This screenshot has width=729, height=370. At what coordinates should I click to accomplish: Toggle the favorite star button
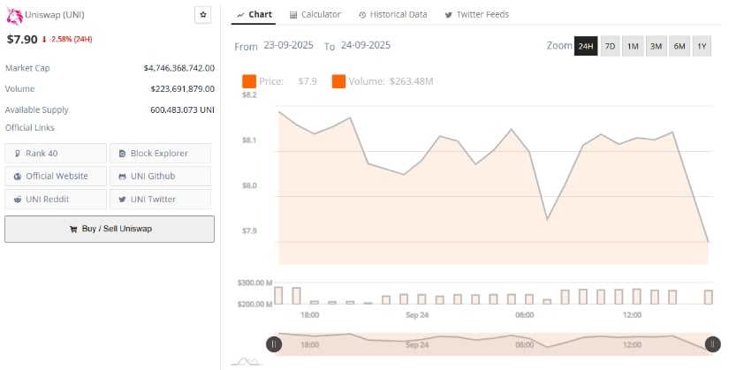202,15
